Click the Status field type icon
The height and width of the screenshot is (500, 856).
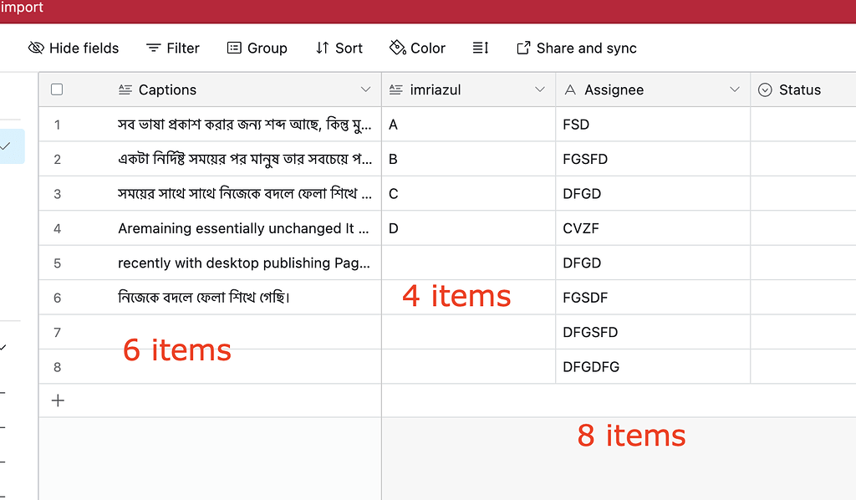[765, 89]
